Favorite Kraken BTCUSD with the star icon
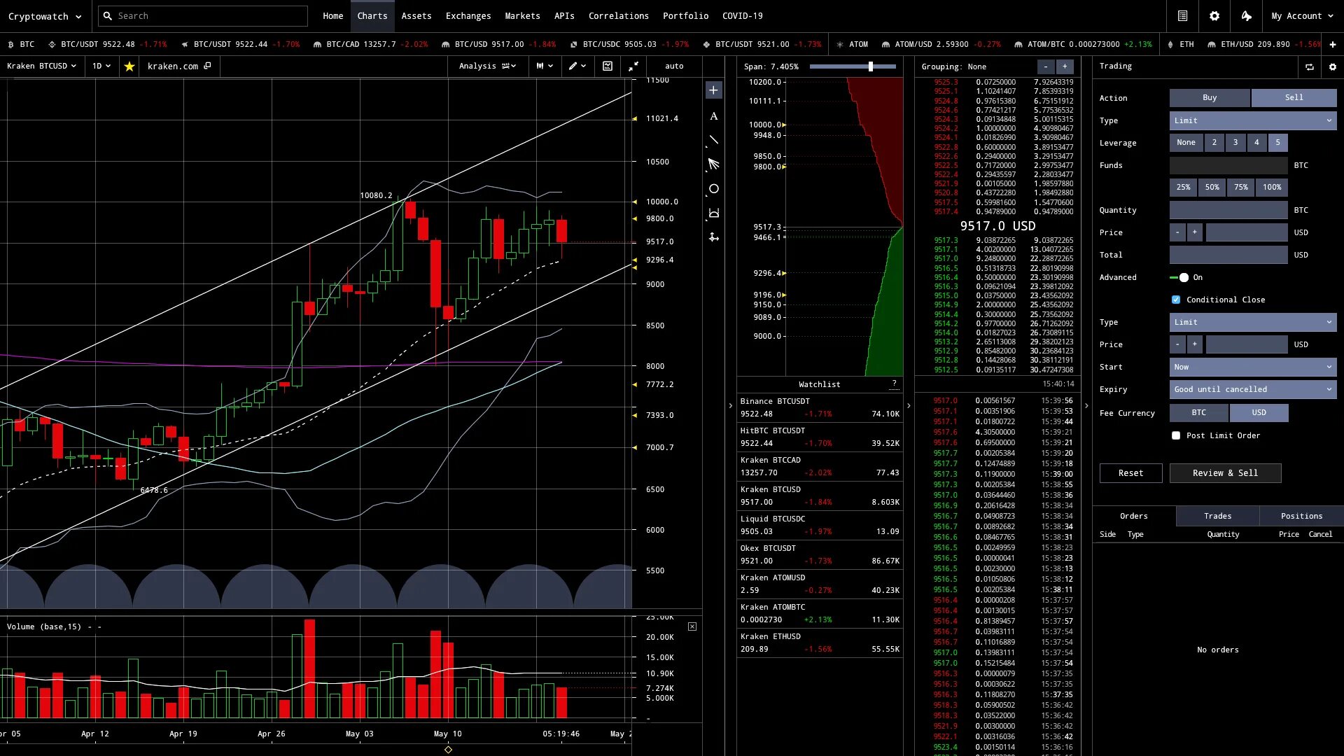The height and width of the screenshot is (756, 1344). click(x=129, y=66)
